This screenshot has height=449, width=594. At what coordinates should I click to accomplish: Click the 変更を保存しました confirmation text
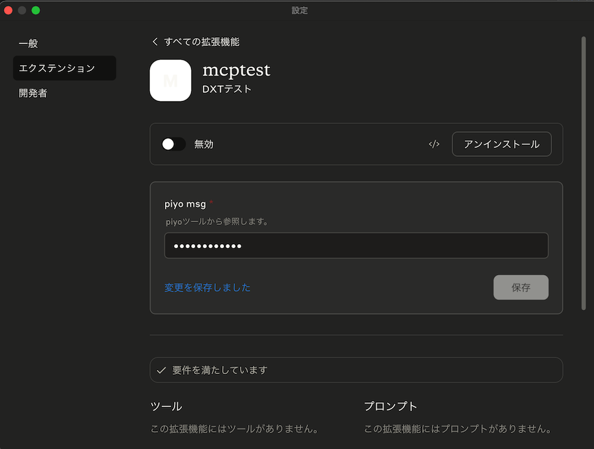(208, 287)
